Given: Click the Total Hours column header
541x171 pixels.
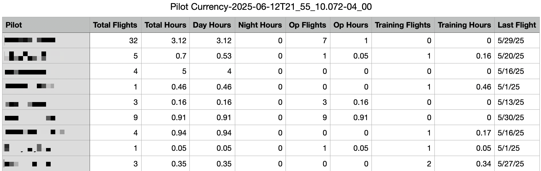Looking at the screenshot, I should point(165,25).
